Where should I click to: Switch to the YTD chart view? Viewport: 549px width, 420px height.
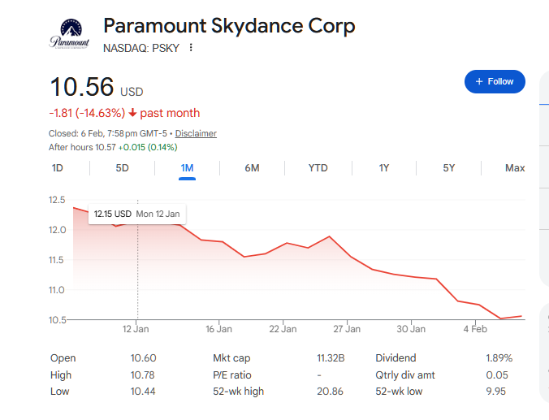[318, 168]
